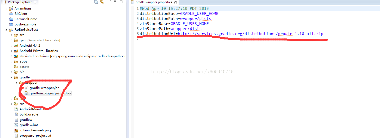Click the CarouselDemo closed project icon
This screenshot has height=138, width=380.
click(x=11, y=19)
